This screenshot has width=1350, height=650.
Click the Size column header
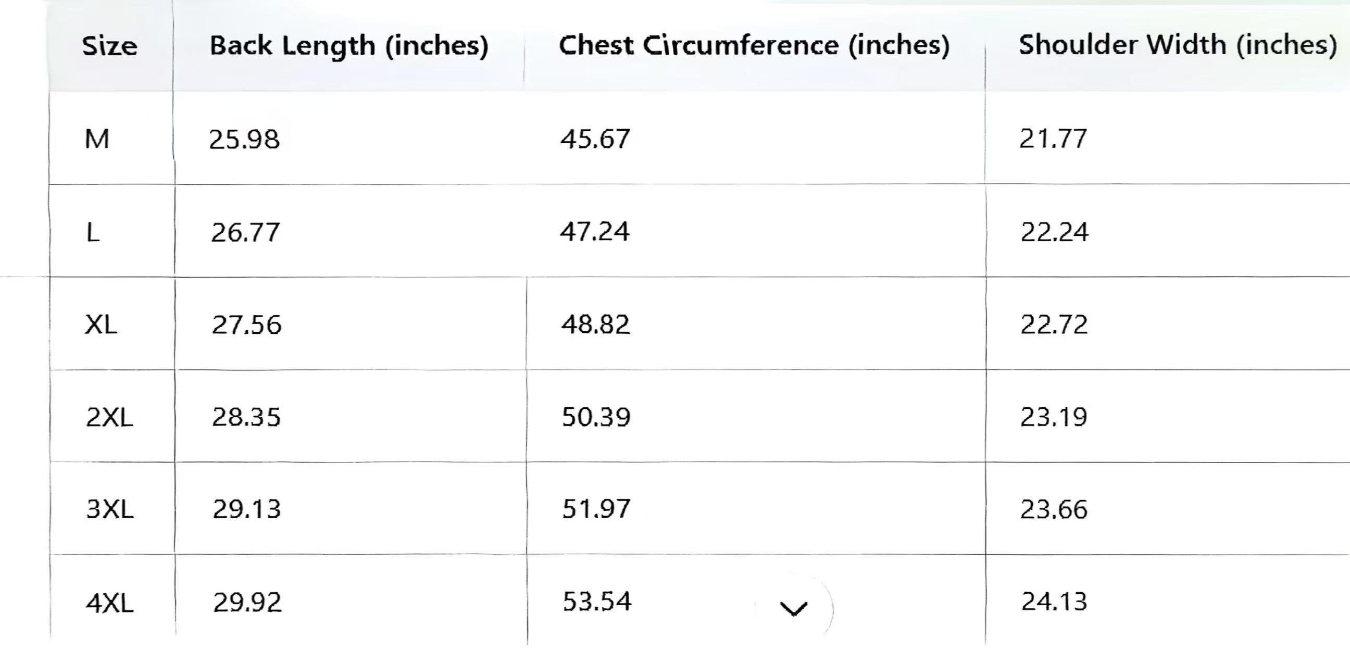click(x=109, y=46)
